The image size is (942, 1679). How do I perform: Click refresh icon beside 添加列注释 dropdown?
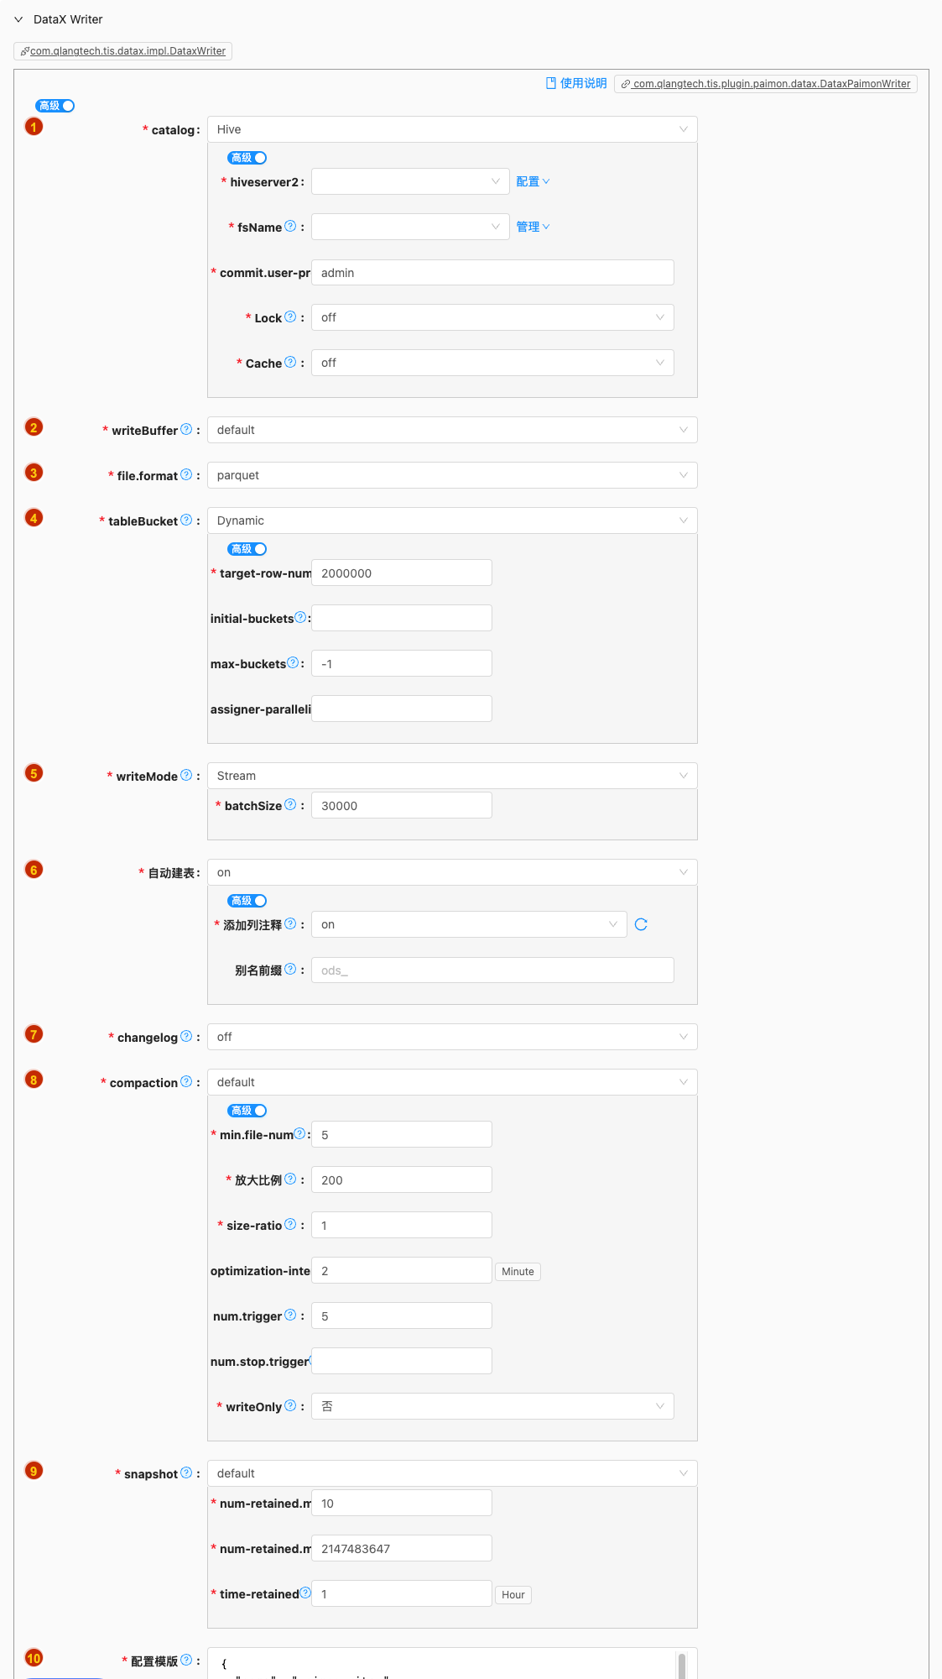click(x=641, y=924)
